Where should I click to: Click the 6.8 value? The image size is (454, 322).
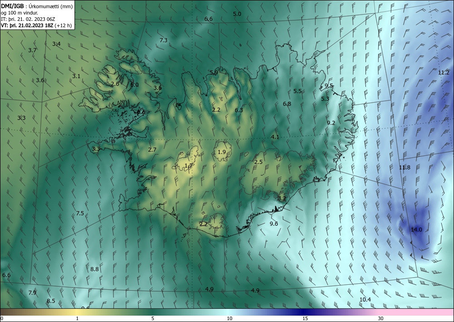click(x=287, y=104)
